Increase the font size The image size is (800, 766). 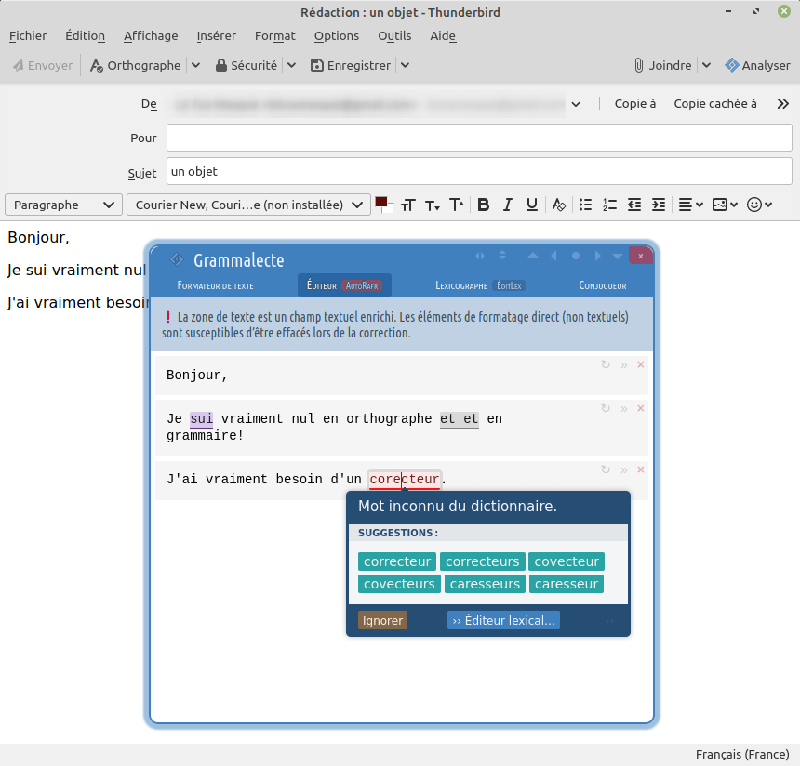pos(457,205)
